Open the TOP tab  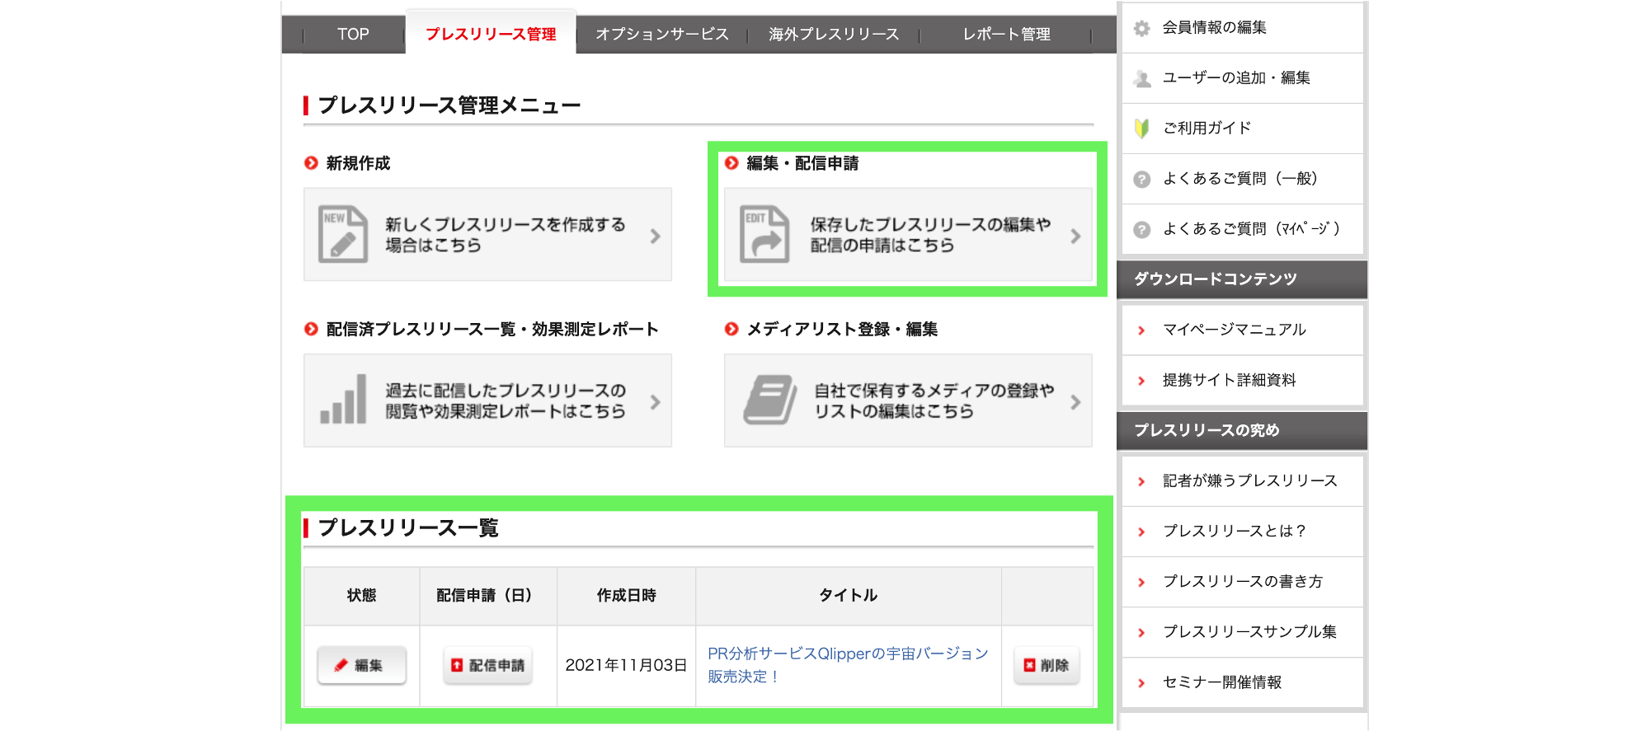coord(353,35)
